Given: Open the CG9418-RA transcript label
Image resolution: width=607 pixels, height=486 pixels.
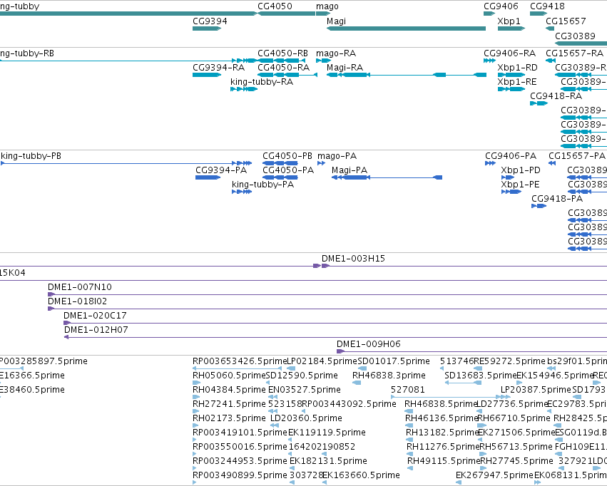Looking at the screenshot, I should pyautogui.click(x=556, y=96).
